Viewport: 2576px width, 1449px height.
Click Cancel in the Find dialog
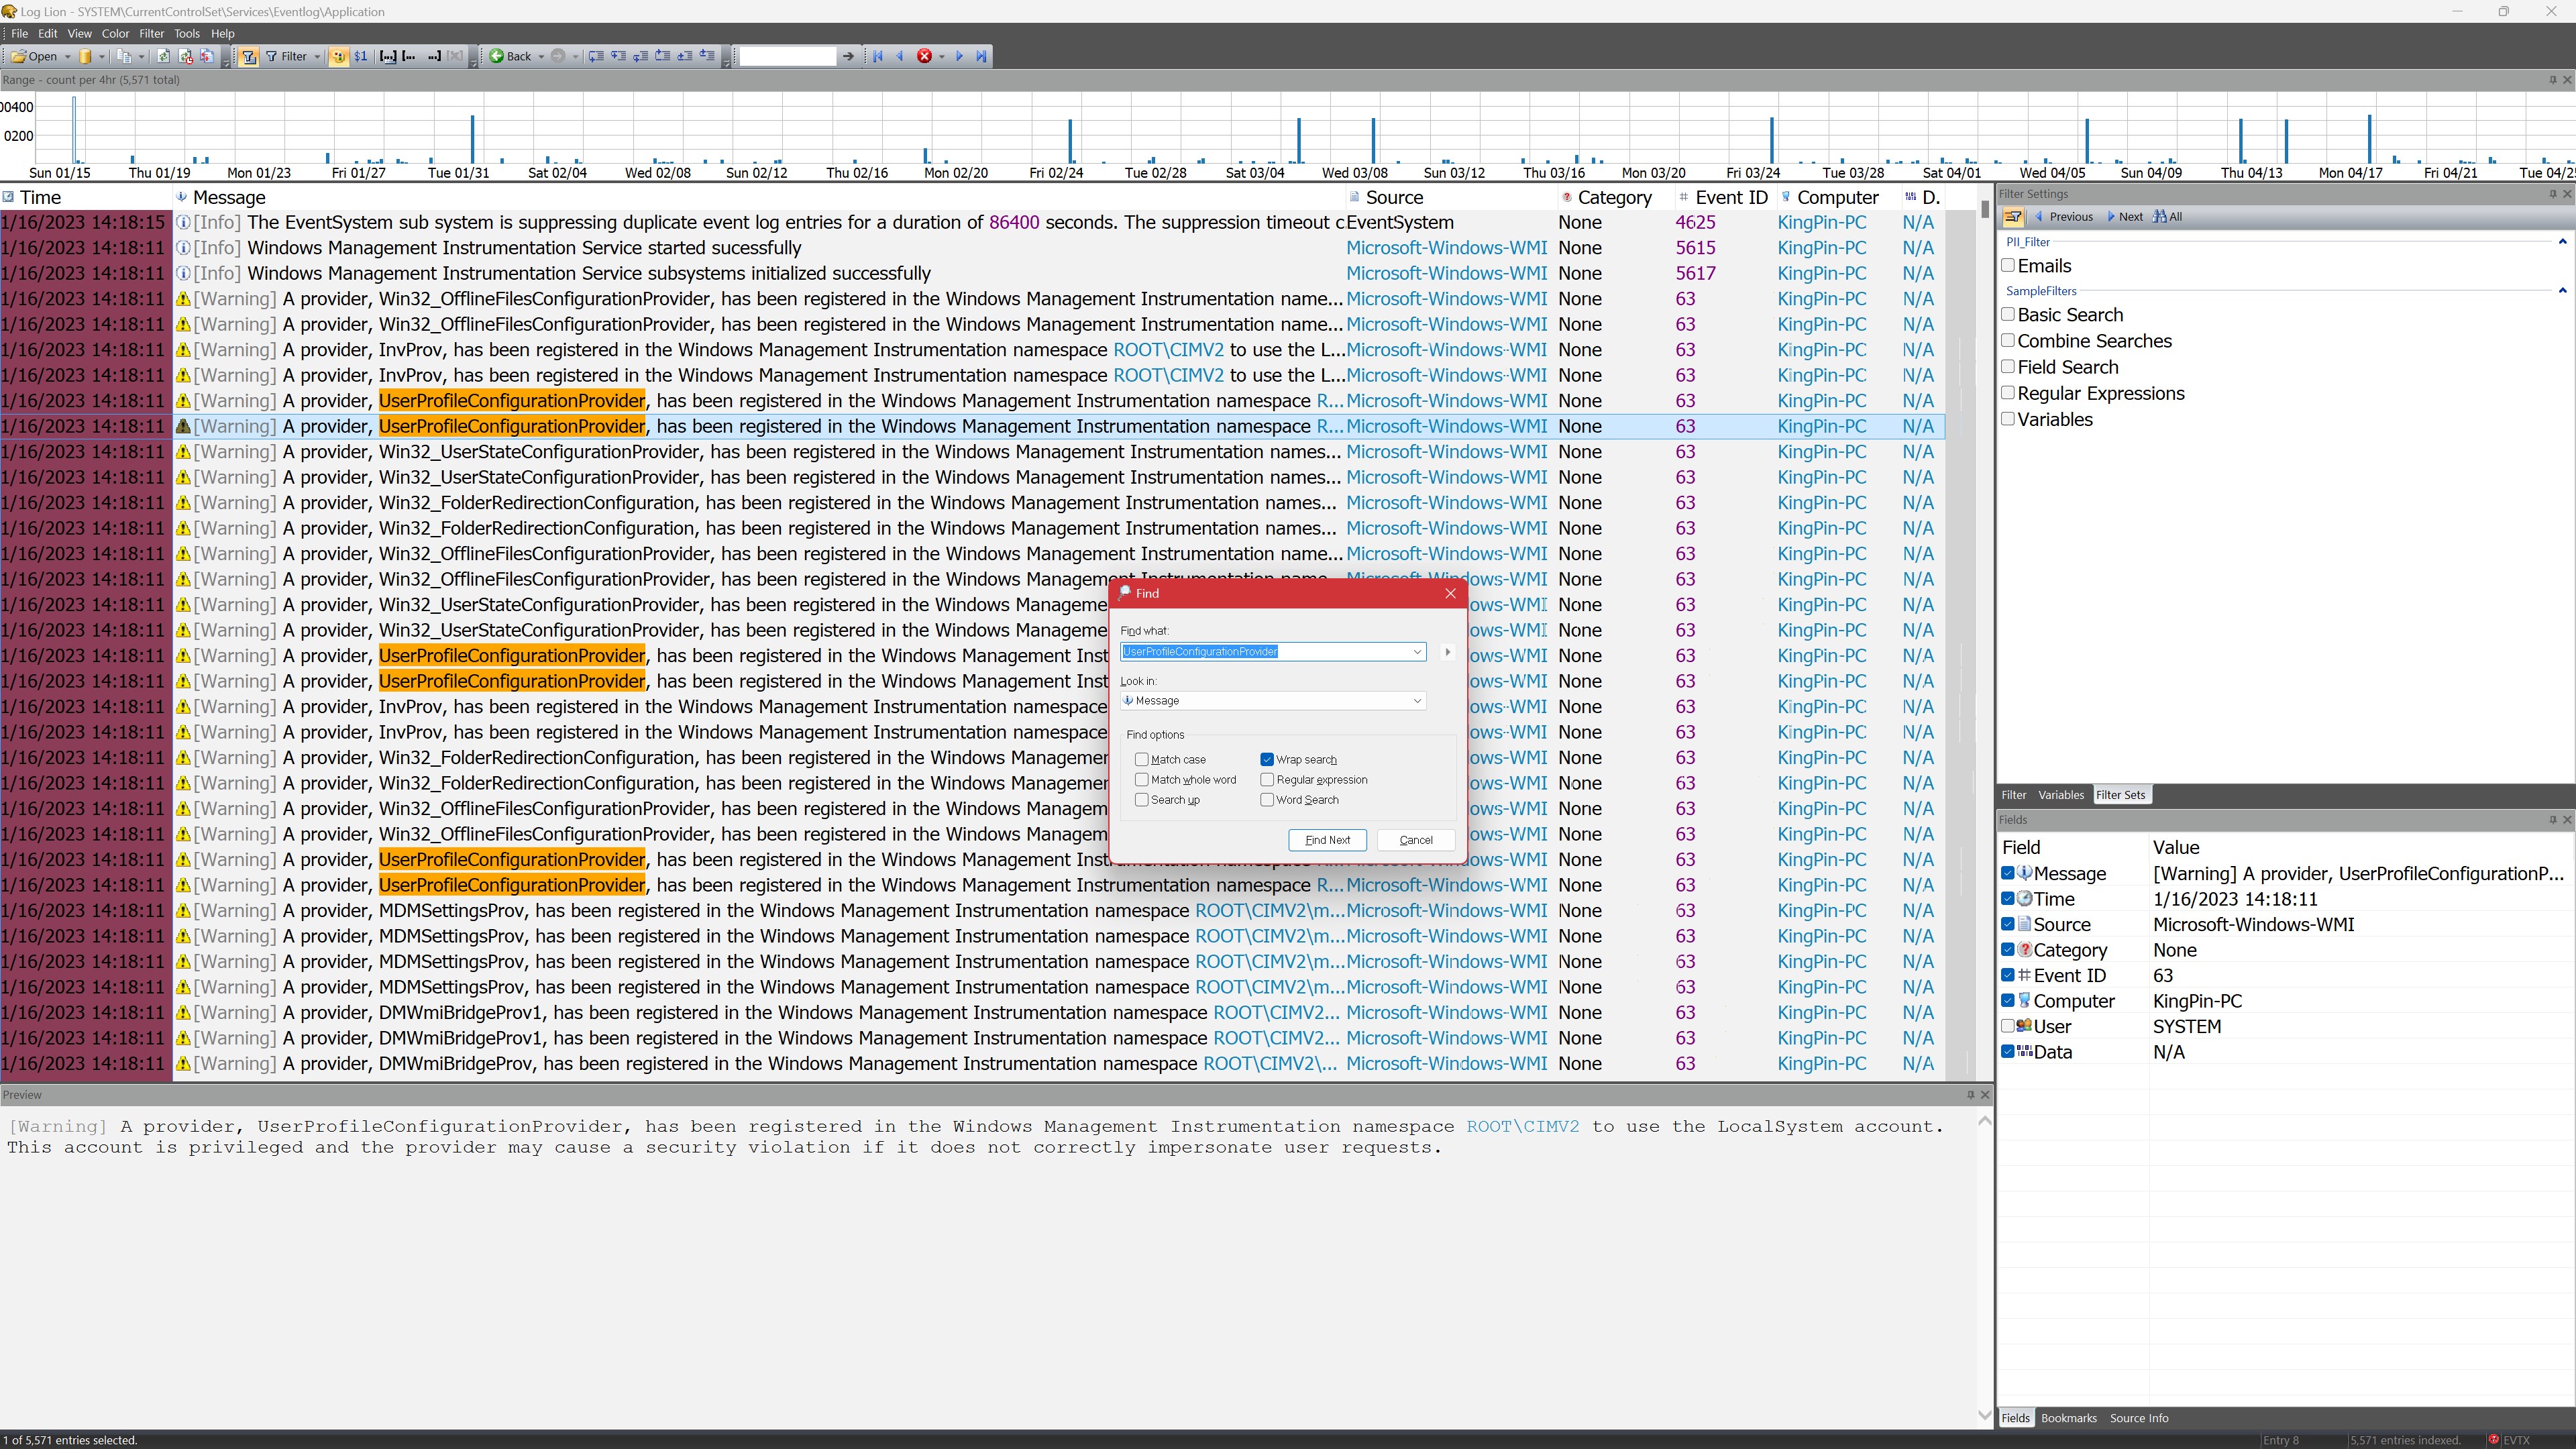coord(1416,840)
